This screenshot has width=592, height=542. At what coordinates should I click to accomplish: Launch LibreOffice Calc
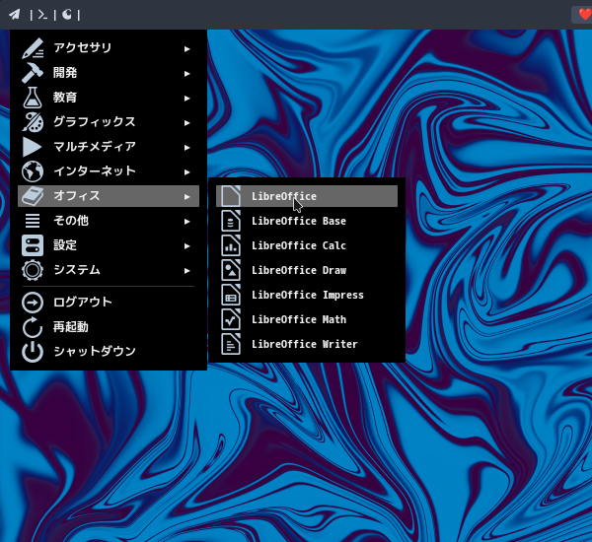[307, 245]
